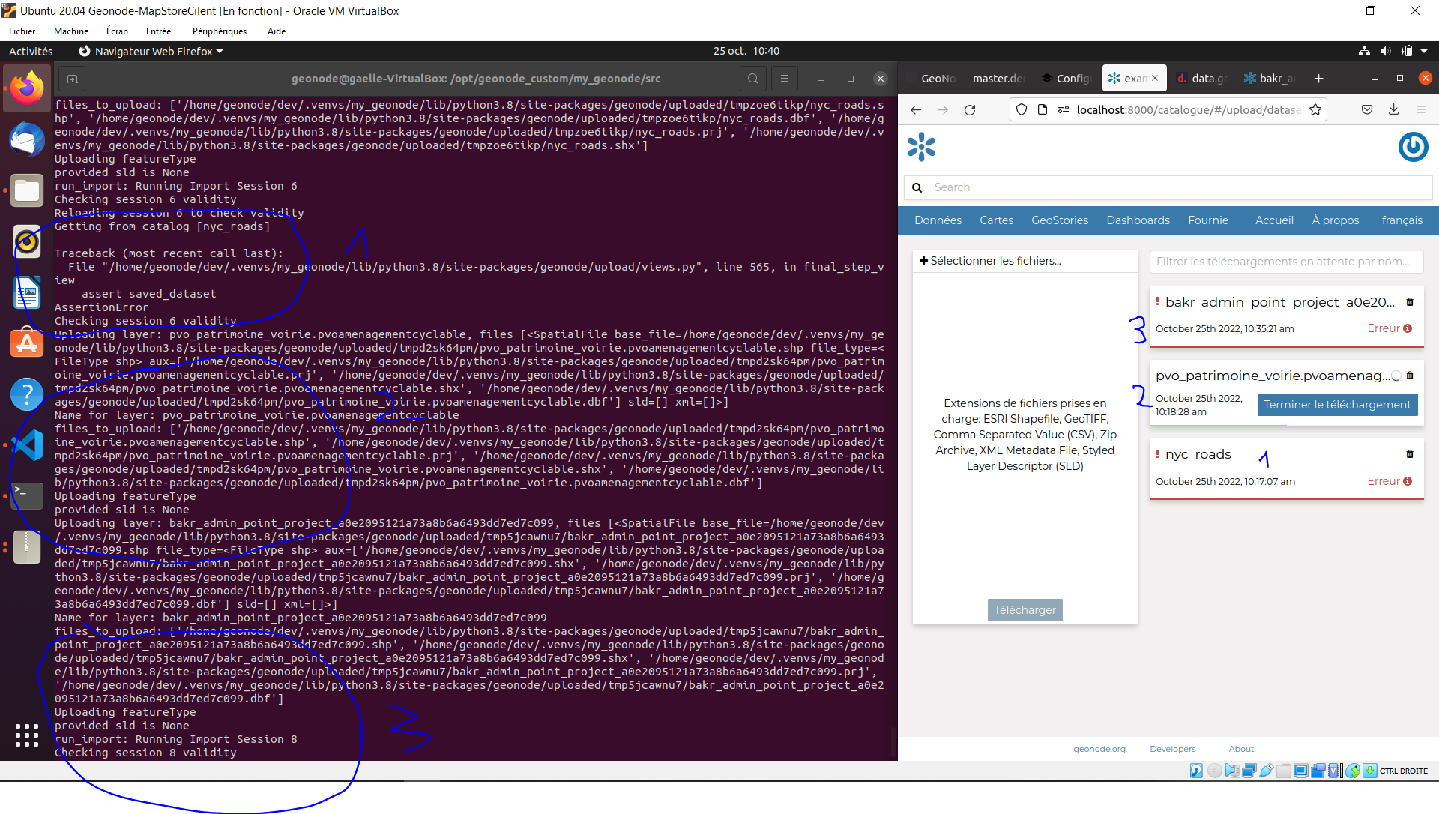This screenshot has width=1439, height=814.
Task: Show applications grid in dock
Action: pos(27,735)
